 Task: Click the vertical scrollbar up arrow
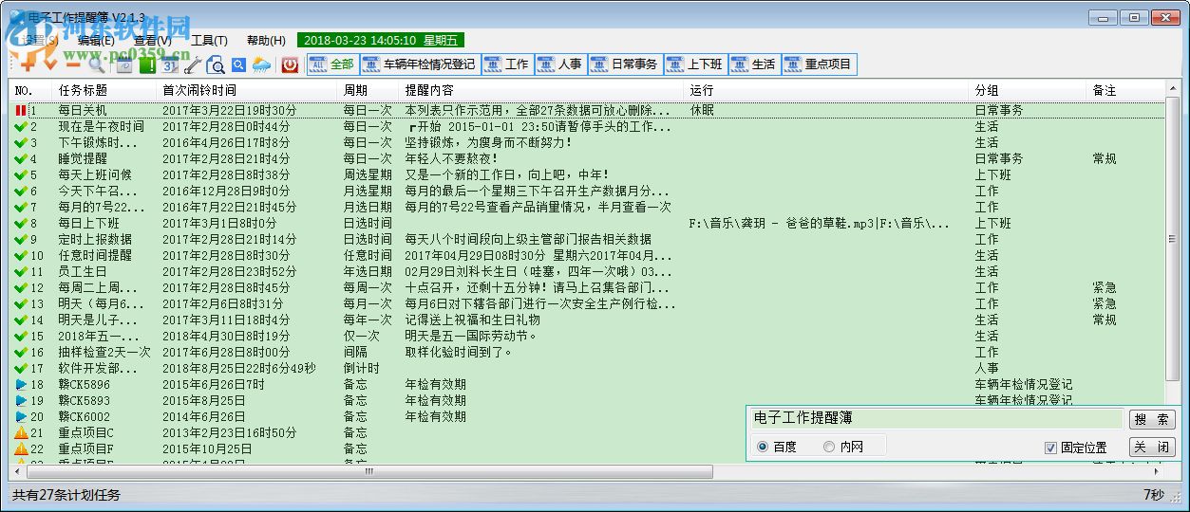tap(1173, 90)
